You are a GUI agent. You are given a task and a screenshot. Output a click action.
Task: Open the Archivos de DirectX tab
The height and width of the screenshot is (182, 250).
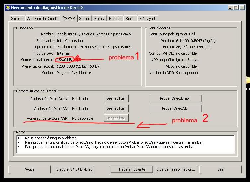pos(43,19)
